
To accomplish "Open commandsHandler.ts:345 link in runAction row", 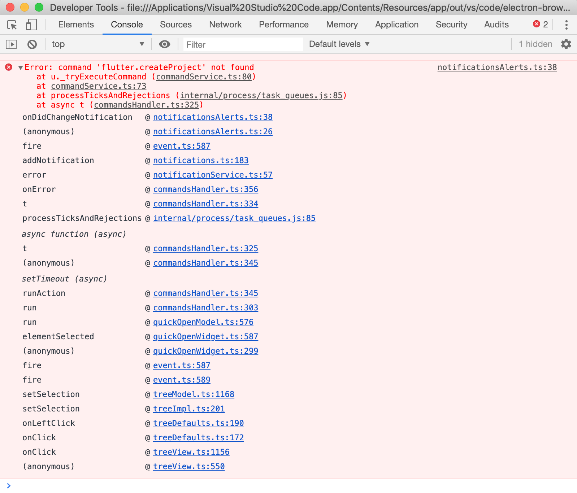I will pyautogui.click(x=205, y=293).
